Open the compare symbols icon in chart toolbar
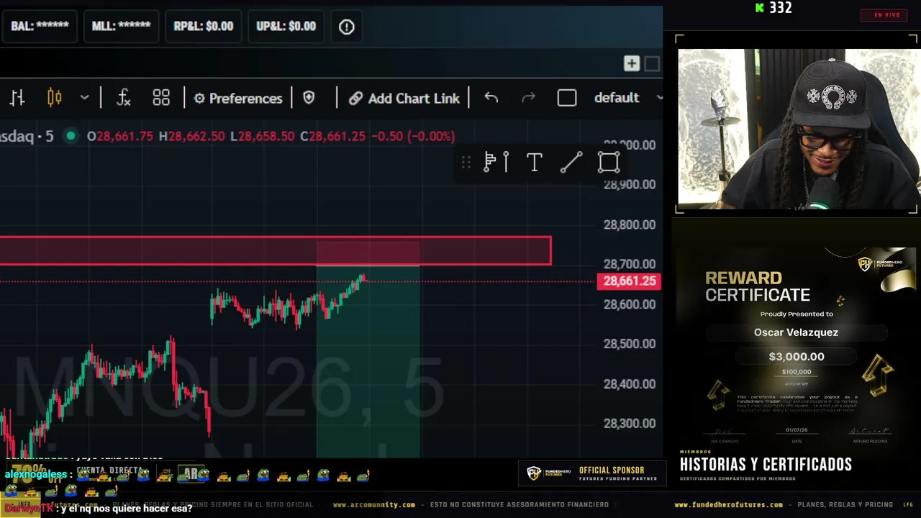 [x=17, y=98]
